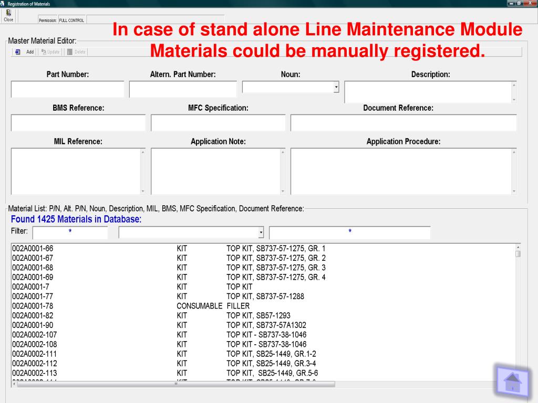This screenshot has height=403, width=538.
Task: Click the Update material button
Action: click(50, 52)
